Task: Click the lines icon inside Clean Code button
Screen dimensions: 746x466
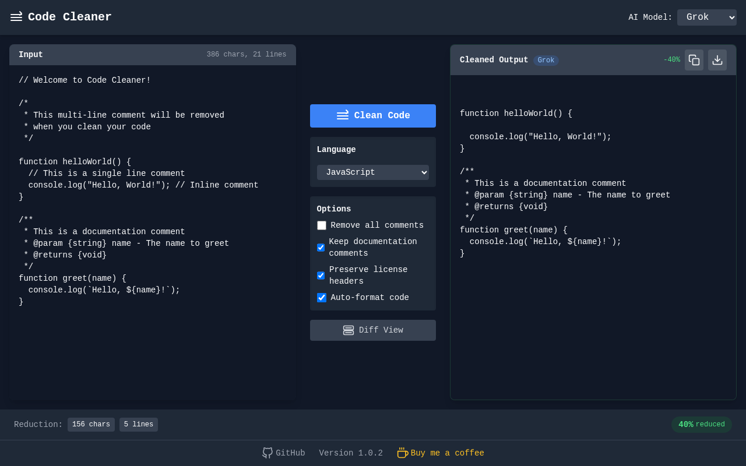Action: [343, 115]
